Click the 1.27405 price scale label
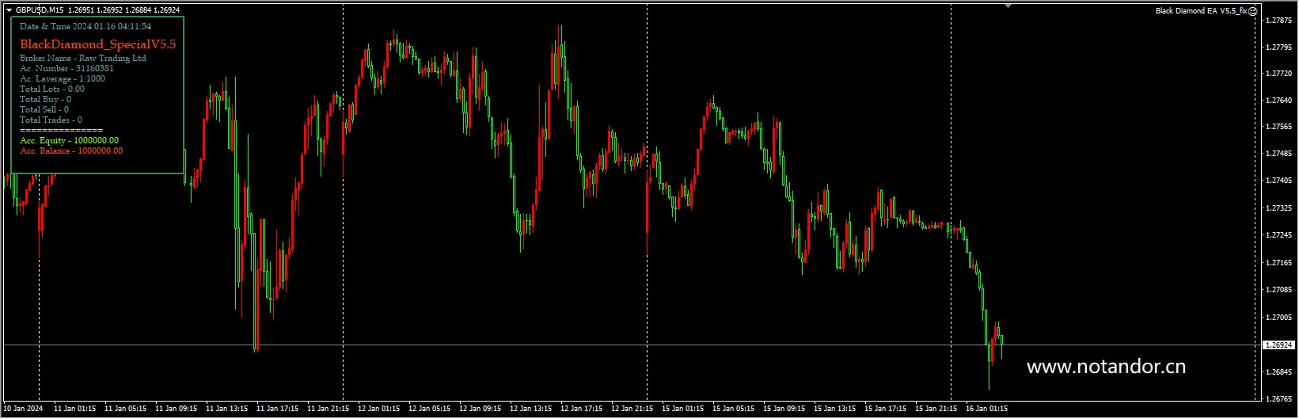This screenshot has width=1299, height=419. tap(1279, 181)
